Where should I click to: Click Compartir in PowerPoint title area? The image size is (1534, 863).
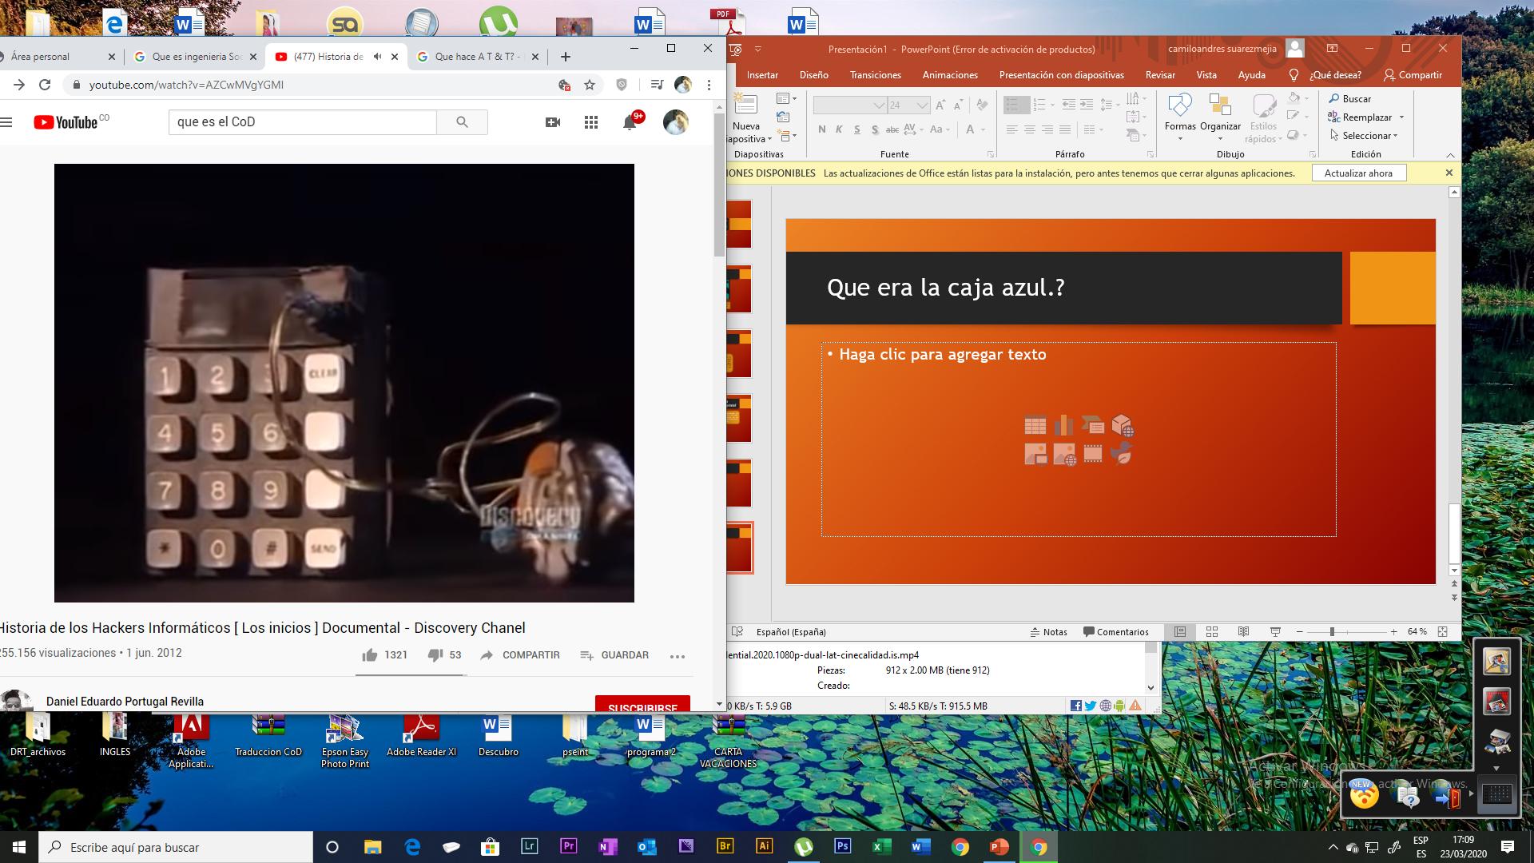pyautogui.click(x=1413, y=75)
